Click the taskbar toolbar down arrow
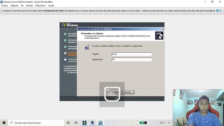The image size is (224, 126). (137, 125)
